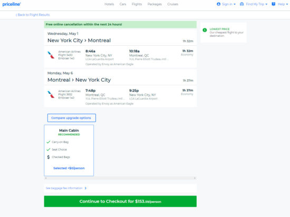Click Continue to Checkout button
Viewport: 290px width, 217px height.
pos(120,201)
